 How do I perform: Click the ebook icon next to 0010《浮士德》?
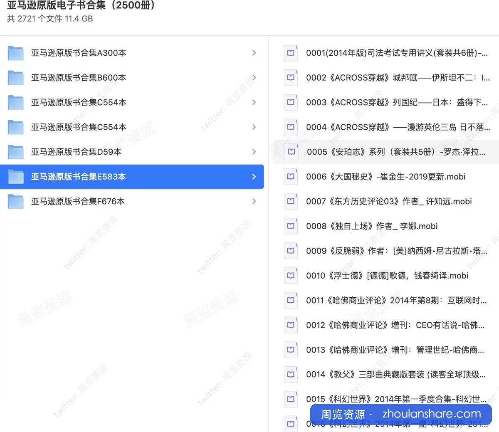291,276
